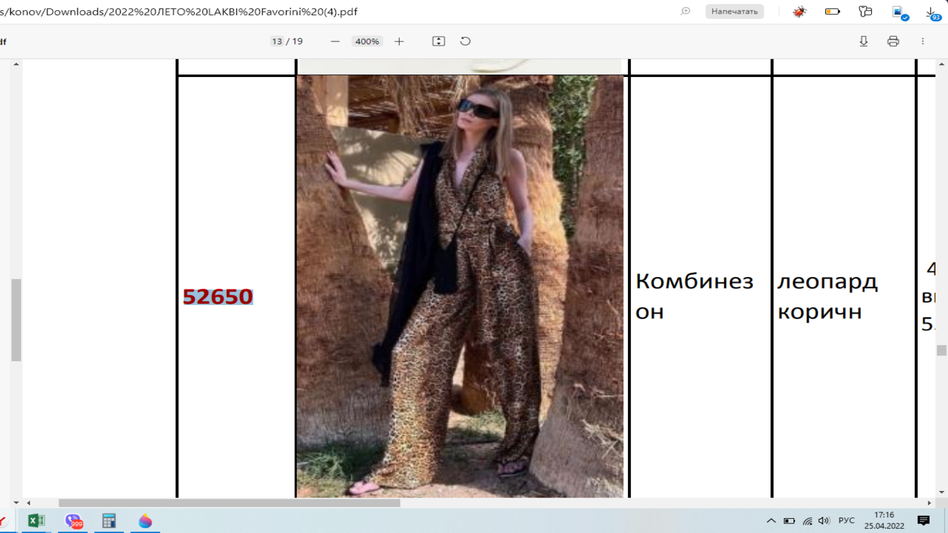Click the article number 52650

[218, 297]
